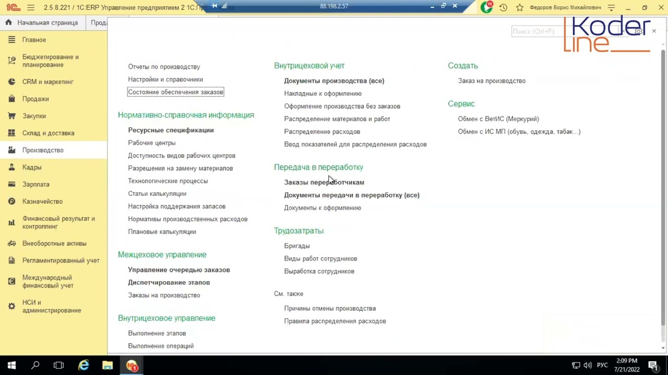Open service settings lines-with-arrow icon
668x375 pixels.
click(x=612, y=8)
